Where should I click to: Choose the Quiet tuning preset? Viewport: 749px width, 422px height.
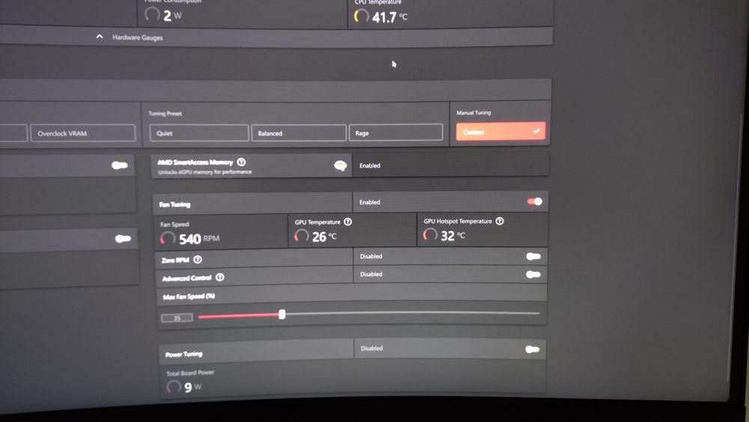tap(199, 132)
